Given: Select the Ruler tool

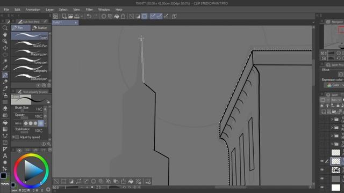Looking at the screenshot, I should pyautogui.click(x=5, y=149).
